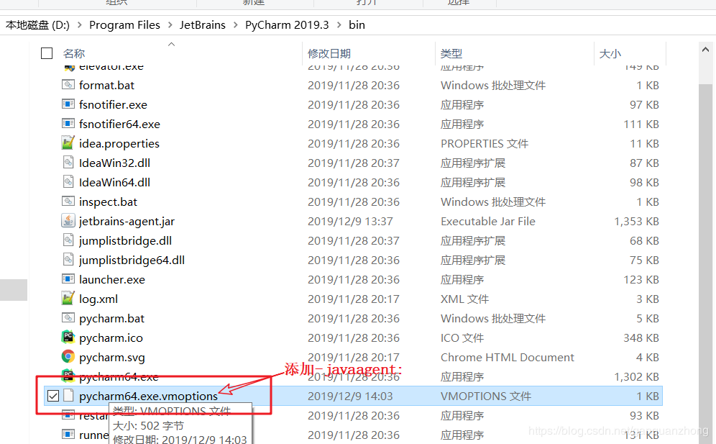This screenshot has width=716, height=444.
Task: Select pycharm.ico in the file list
Action: 111,338
